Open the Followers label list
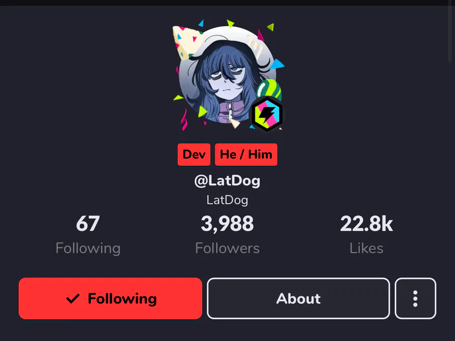 coord(227,248)
